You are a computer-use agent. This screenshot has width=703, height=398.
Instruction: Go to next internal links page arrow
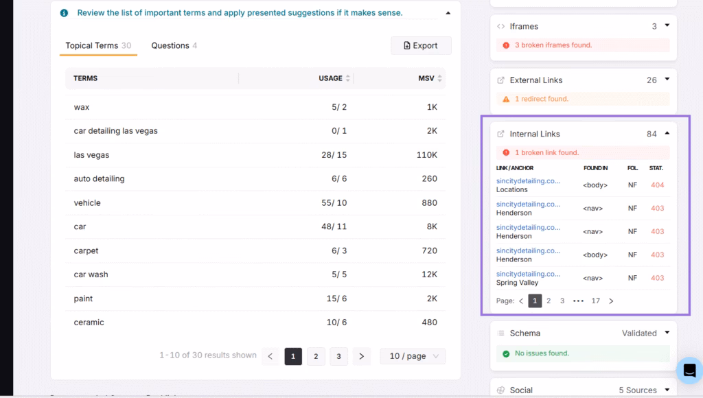[611, 301]
